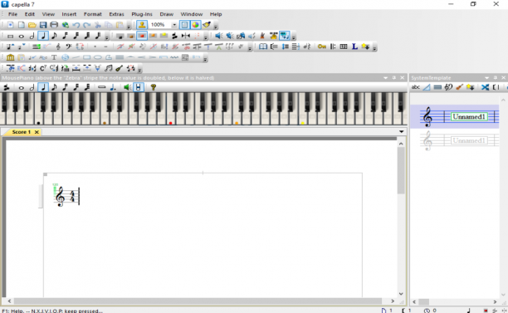Click the open file folder icon

point(32,25)
